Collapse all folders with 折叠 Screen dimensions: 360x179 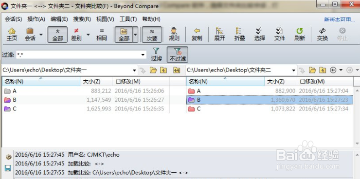coord(239,35)
